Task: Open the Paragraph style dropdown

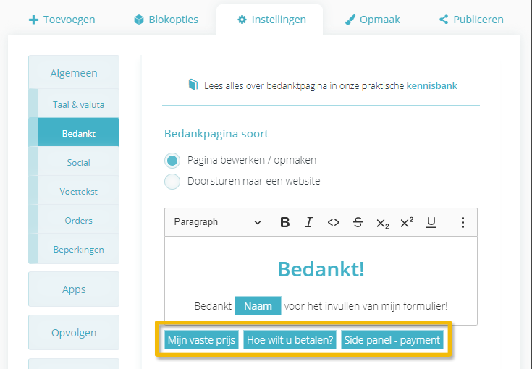Action: [x=216, y=222]
